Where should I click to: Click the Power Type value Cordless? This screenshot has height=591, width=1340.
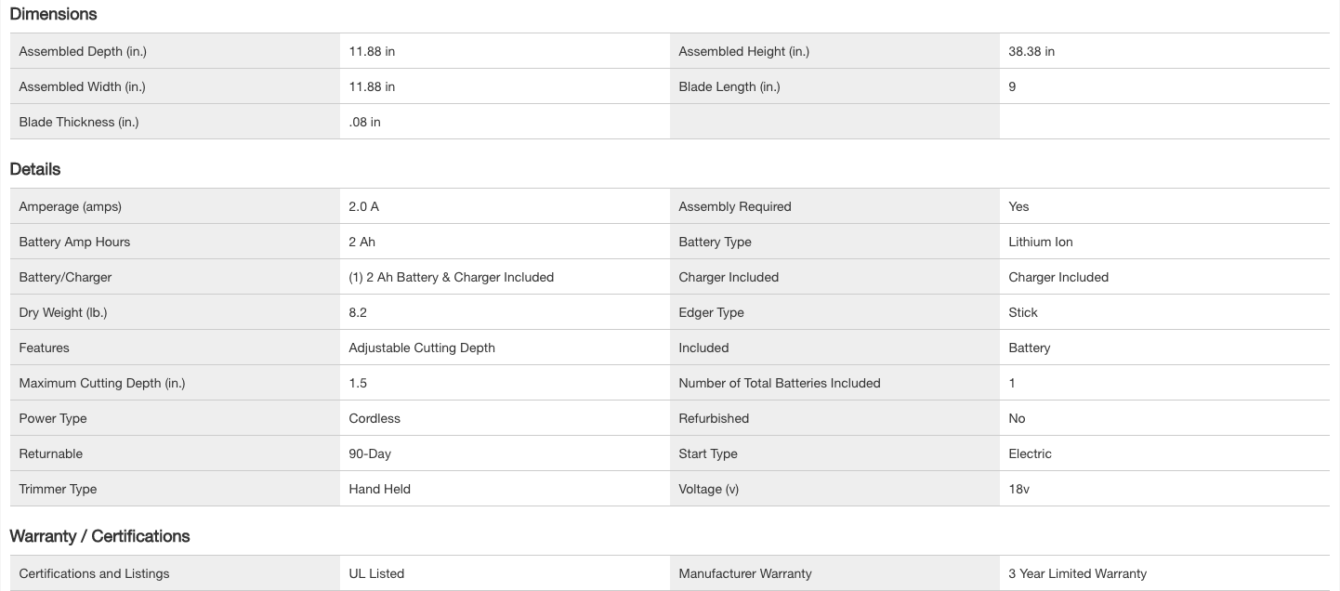(x=374, y=419)
